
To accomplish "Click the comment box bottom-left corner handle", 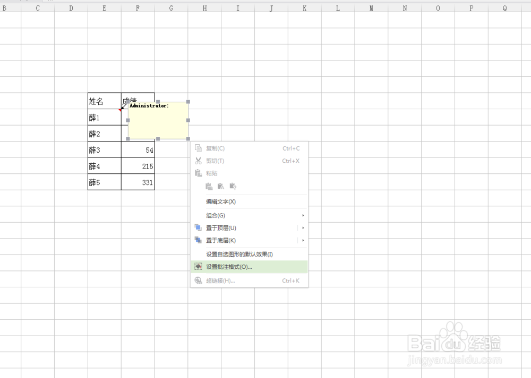I will [127, 138].
